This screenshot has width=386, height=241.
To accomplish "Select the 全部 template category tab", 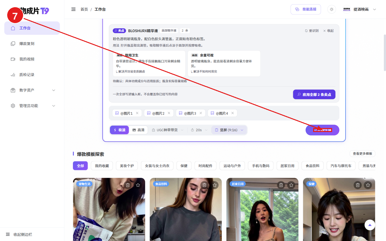I will pyautogui.click(x=80, y=166).
